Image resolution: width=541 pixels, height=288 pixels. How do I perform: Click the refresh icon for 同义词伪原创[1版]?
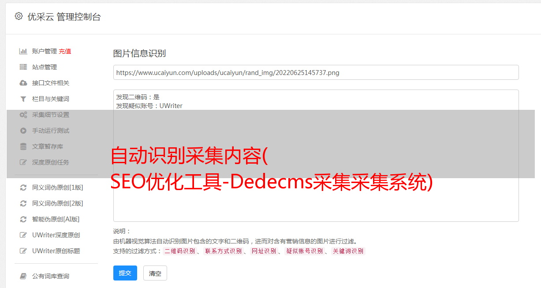click(23, 187)
